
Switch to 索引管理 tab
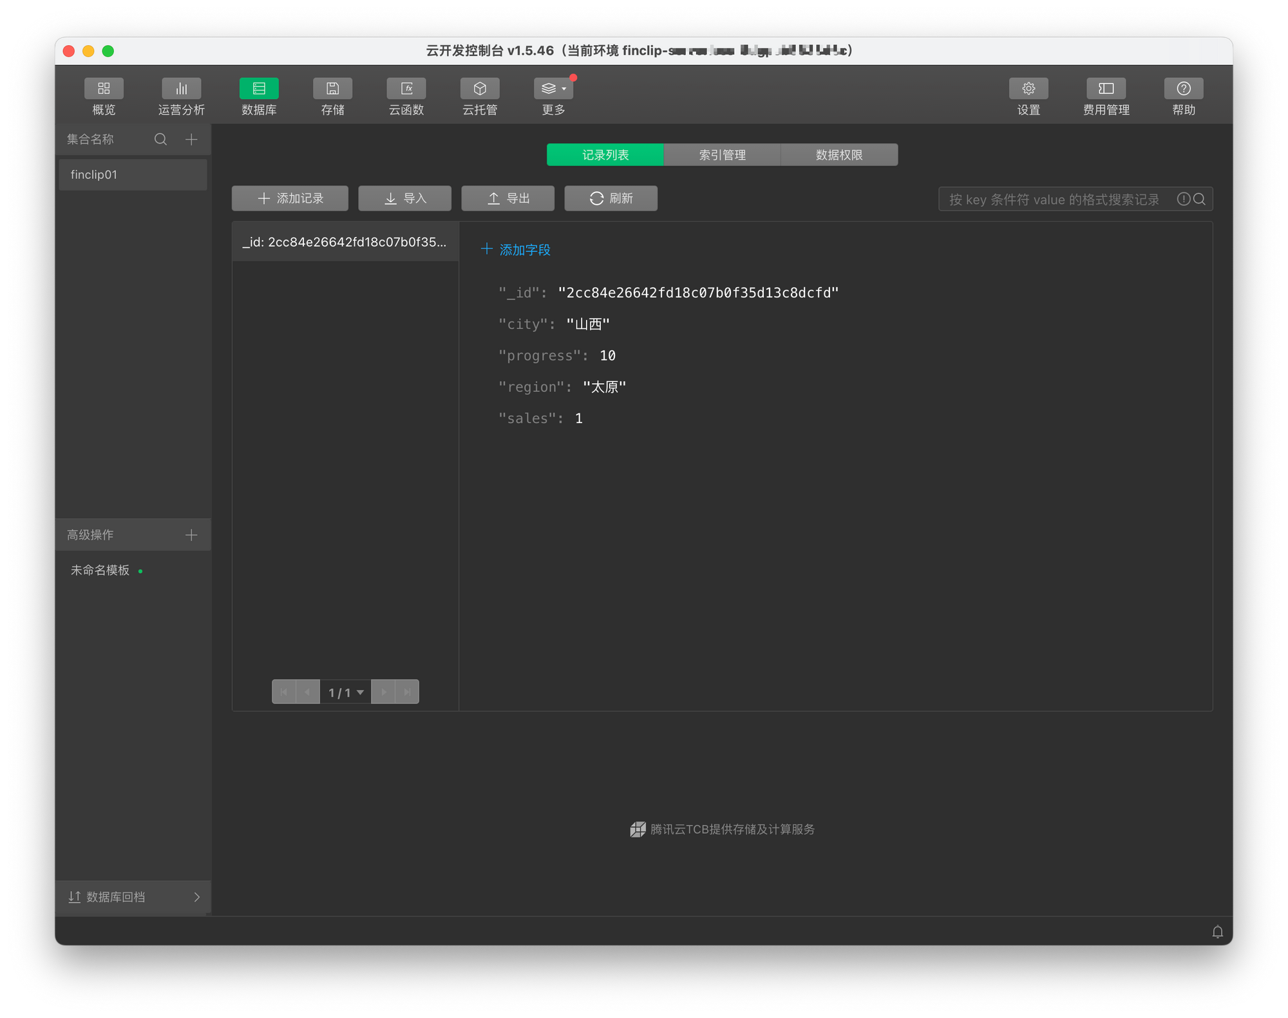pos(722,155)
